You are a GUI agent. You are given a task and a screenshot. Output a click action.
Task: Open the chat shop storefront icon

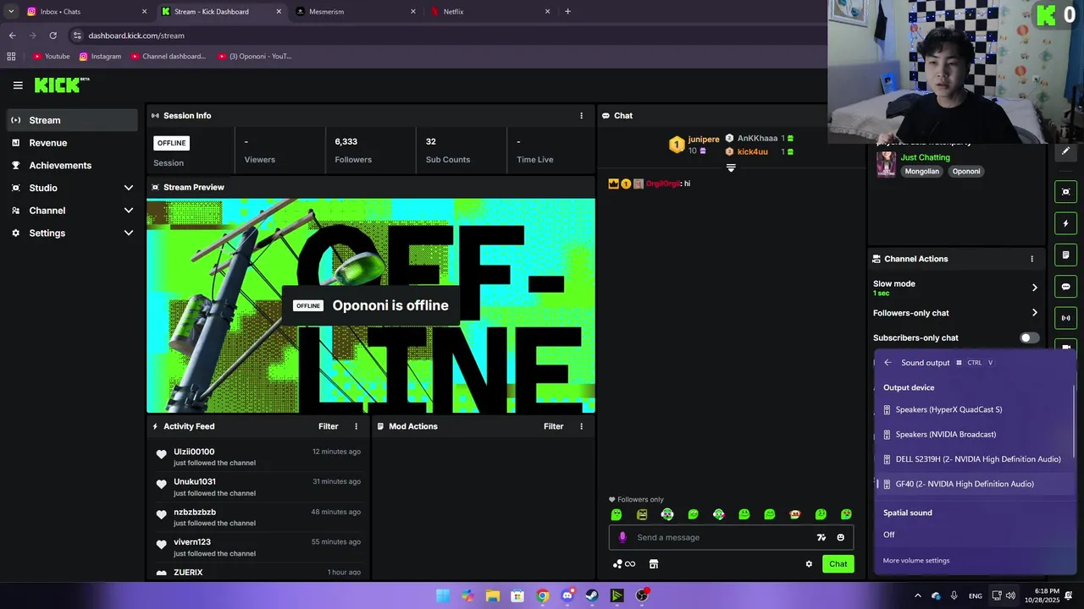click(x=654, y=564)
